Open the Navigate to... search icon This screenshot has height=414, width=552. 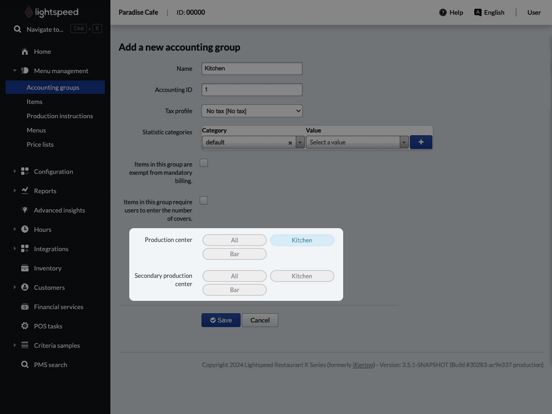coord(17,29)
